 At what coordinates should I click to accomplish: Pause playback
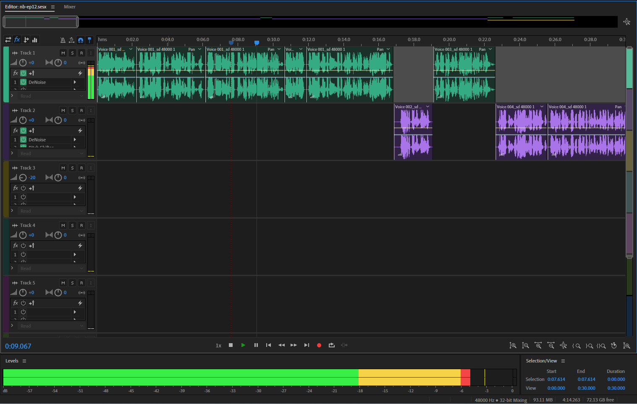coord(256,345)
